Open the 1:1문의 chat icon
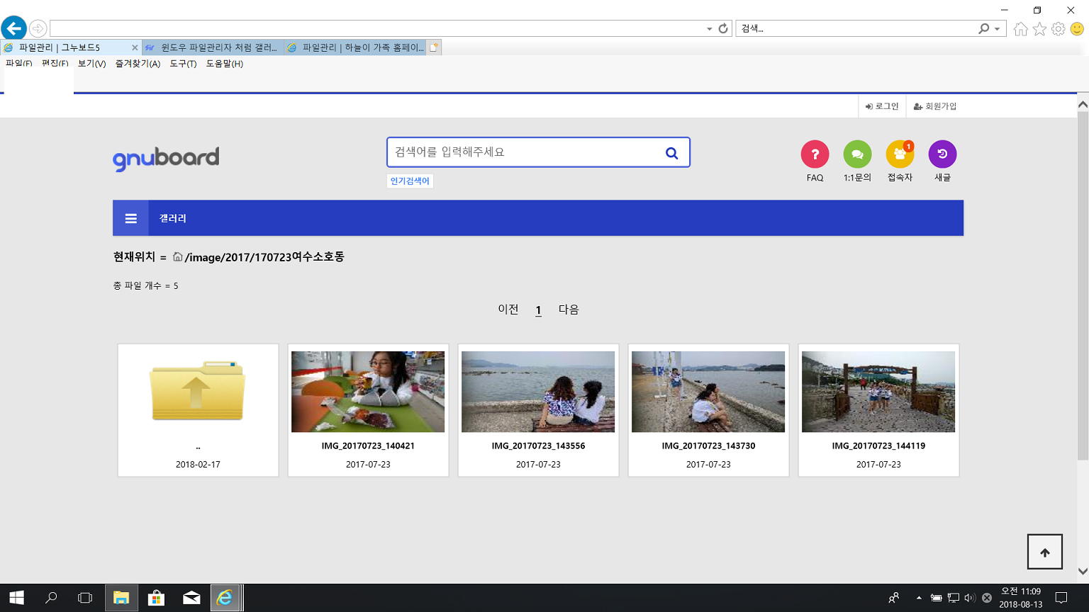 (857, 154)
